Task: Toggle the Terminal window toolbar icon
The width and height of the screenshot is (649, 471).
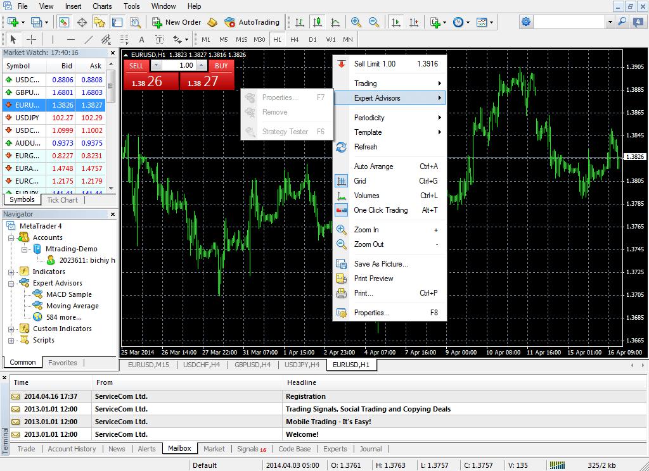Action: 117,22
